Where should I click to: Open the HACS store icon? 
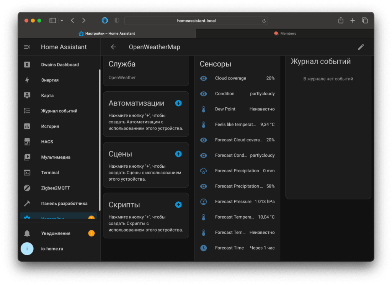click(x=27, y=142)
